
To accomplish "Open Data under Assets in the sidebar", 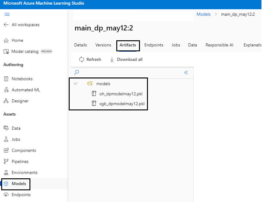I will [16, 128].
